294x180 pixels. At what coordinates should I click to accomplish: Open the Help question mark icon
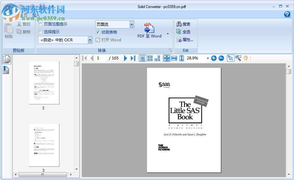point(287,14)
